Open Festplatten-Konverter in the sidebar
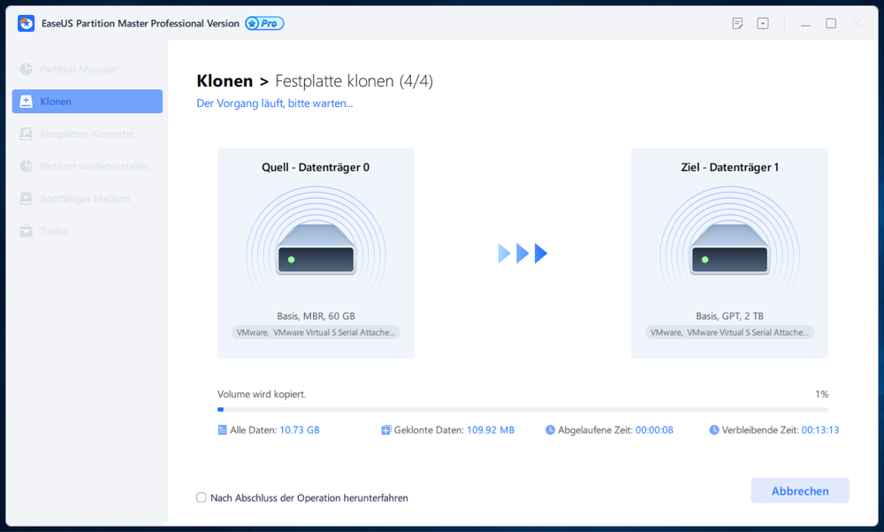Viewport: 884px width, 532px height. click(x=88, y=133)
